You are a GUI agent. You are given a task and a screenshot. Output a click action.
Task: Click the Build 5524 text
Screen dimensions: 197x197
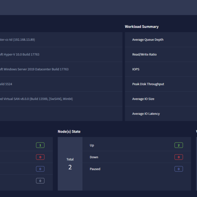(6, 84)
